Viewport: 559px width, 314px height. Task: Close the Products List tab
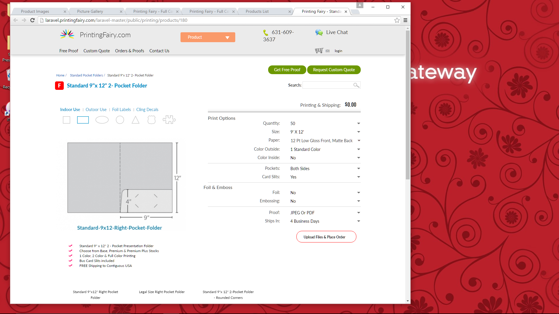(x=290, y=12)
